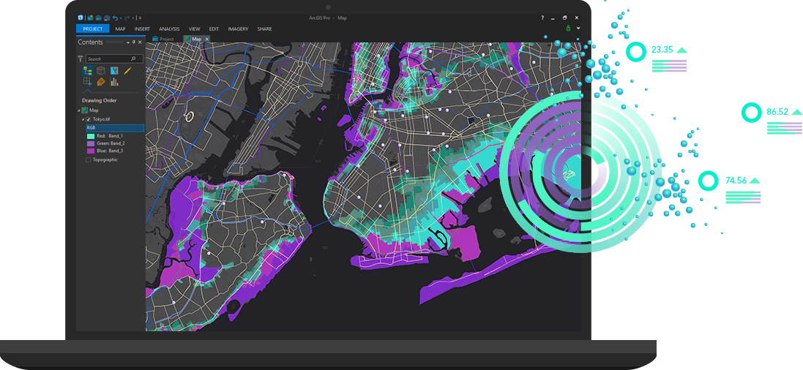Click the New Project toolbar icon

click(91, 18)
